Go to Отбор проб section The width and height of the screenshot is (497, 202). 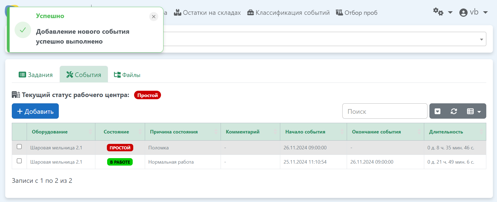click(356, 13)
